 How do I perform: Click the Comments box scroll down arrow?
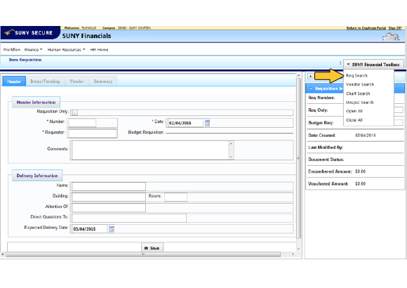(x=231, y=157)
